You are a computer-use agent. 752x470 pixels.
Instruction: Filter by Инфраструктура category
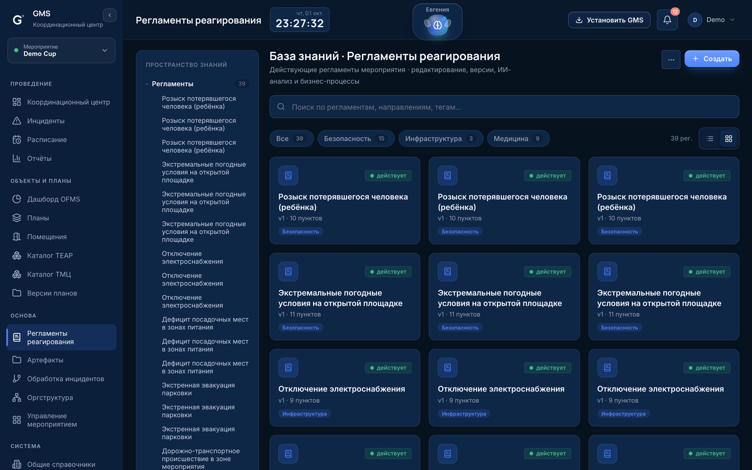click(x=441, y=139)
